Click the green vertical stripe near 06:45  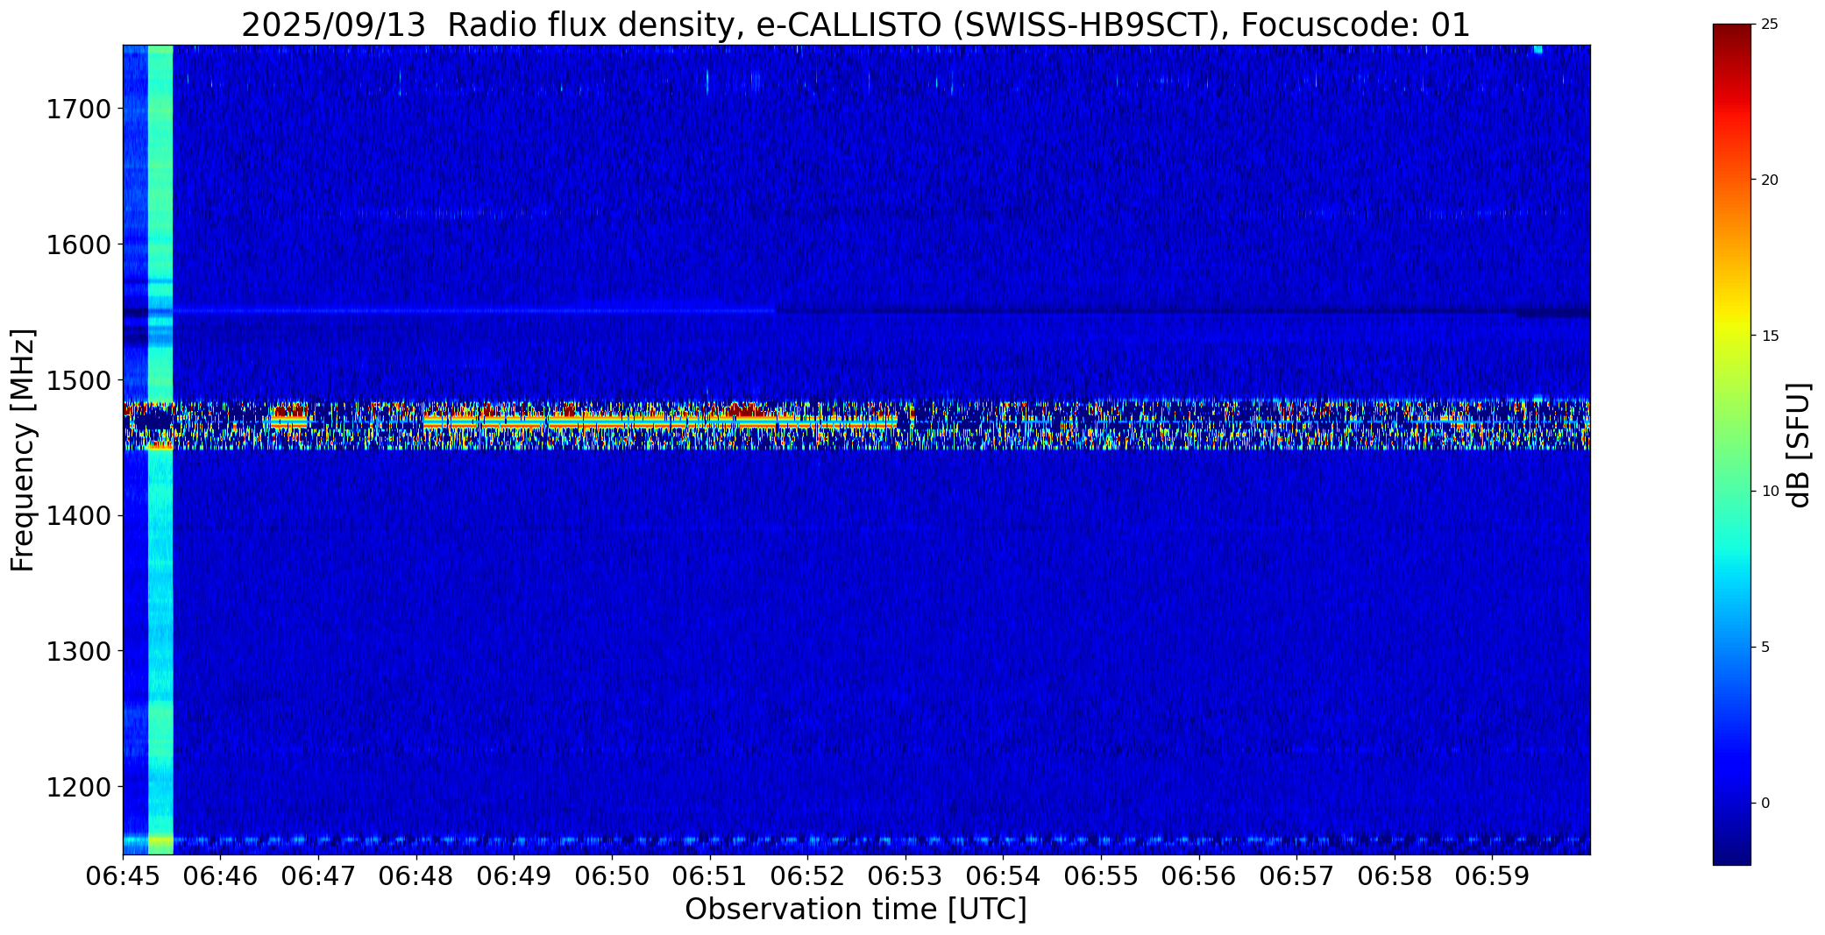coord(160,450)
